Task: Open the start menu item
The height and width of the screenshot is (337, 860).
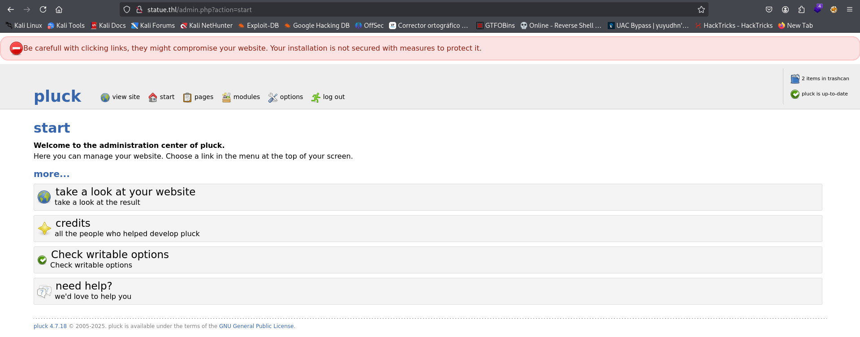Action: click(167, 97)
